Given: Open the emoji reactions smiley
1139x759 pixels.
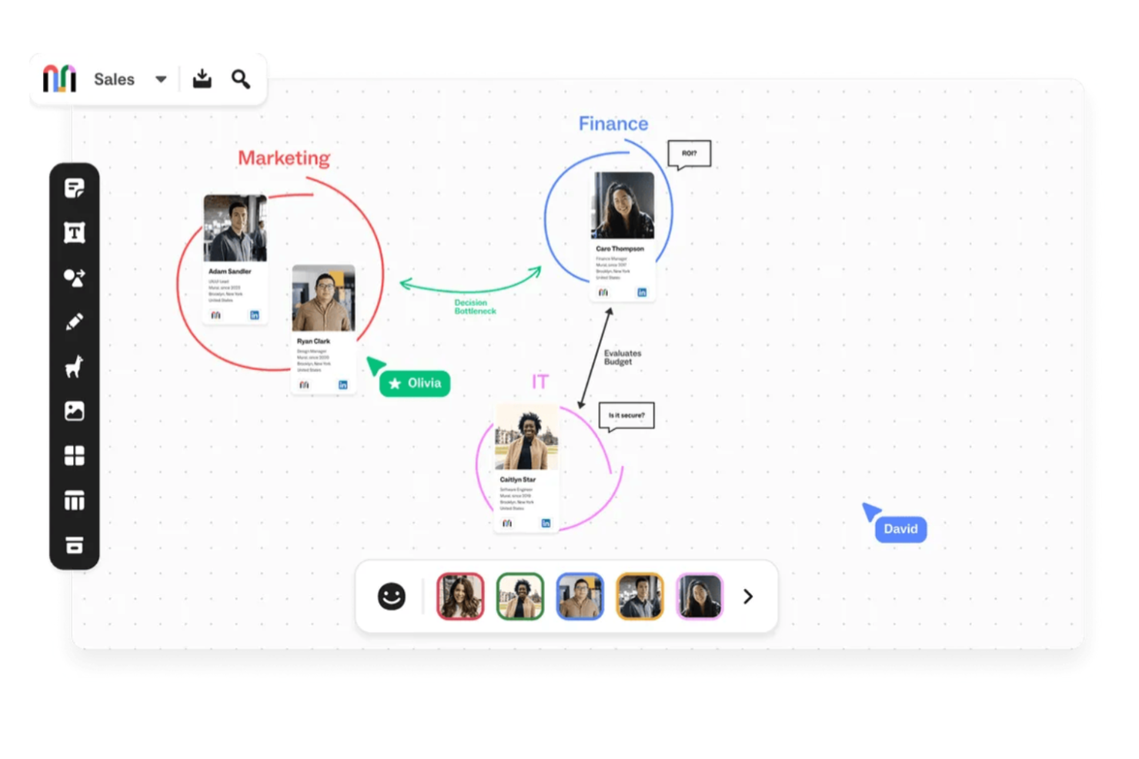Looking at the screenshot, I should [x=392, y=597].
